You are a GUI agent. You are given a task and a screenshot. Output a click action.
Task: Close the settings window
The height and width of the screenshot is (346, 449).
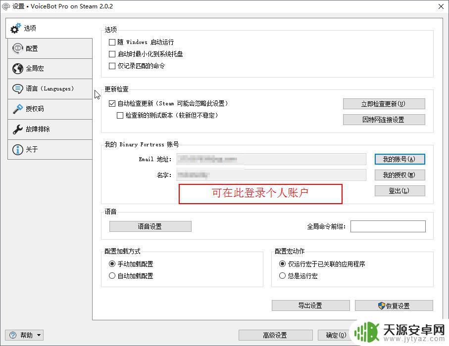441,6
